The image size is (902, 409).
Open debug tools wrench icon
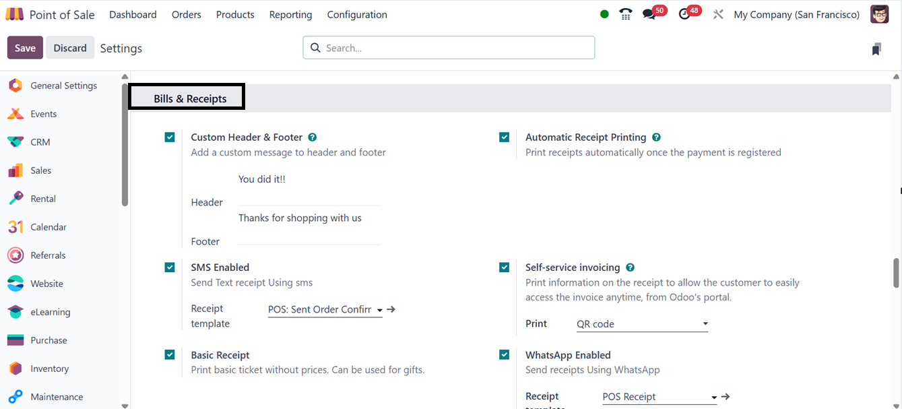718,14
